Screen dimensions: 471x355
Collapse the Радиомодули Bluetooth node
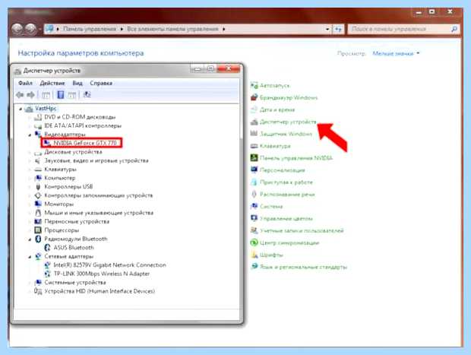(x=30, y=239)
